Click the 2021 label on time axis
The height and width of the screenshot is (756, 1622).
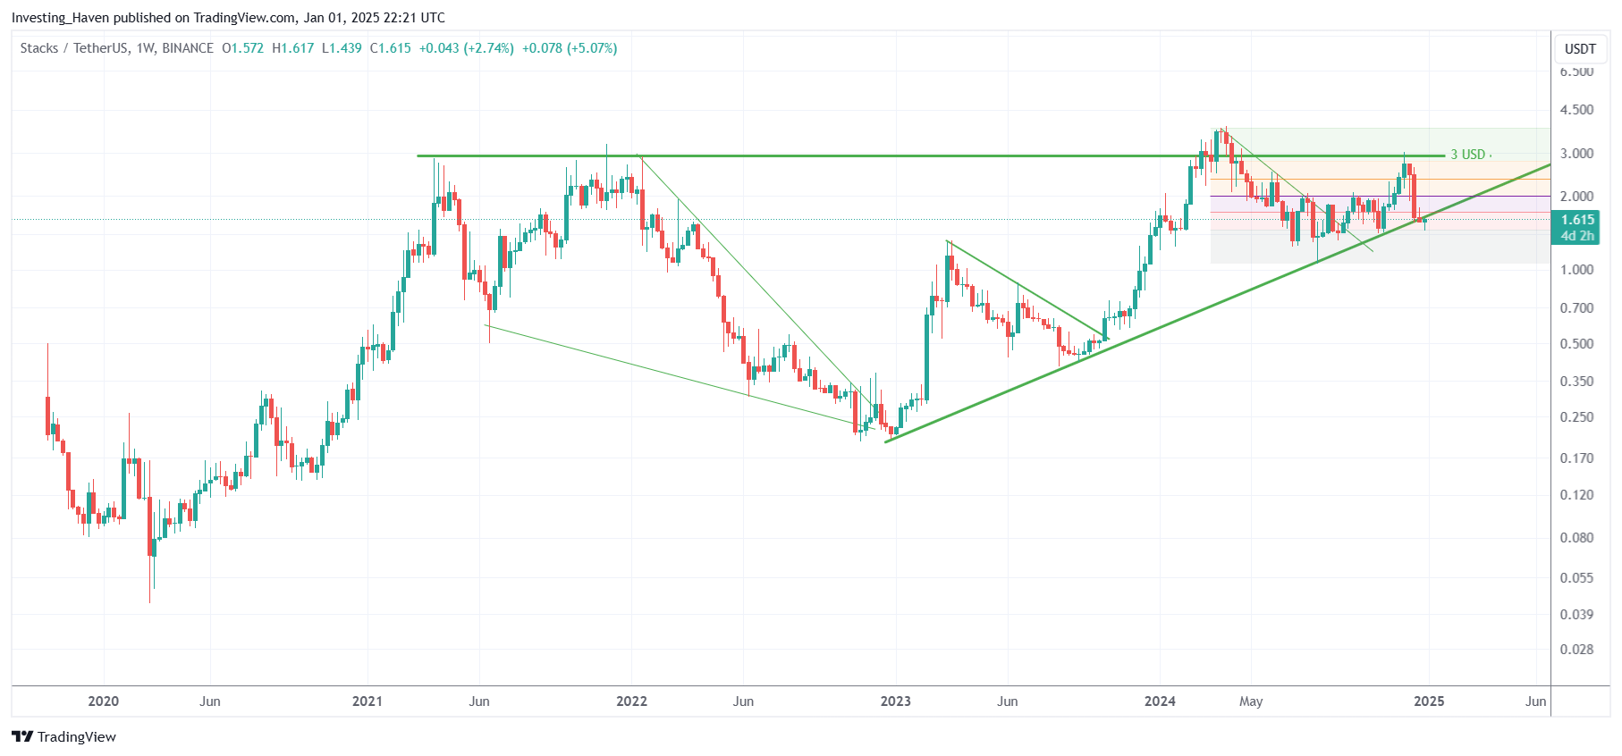(x=367, y=701)
